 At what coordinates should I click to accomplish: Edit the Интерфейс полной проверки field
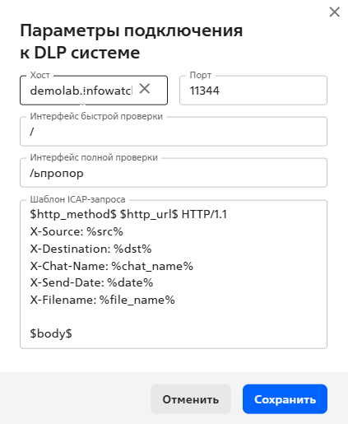(x=174, y=173)
